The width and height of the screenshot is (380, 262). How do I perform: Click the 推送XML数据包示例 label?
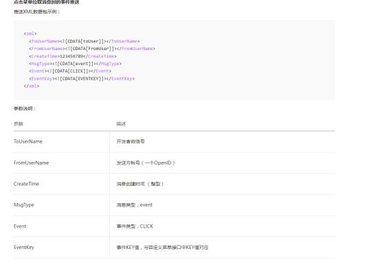pos(36,12)
